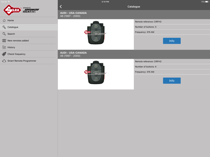Click first 'Remote reference: CIRFH2' row
The width and height of the screenshot is (210, 157).
[172, 22]
